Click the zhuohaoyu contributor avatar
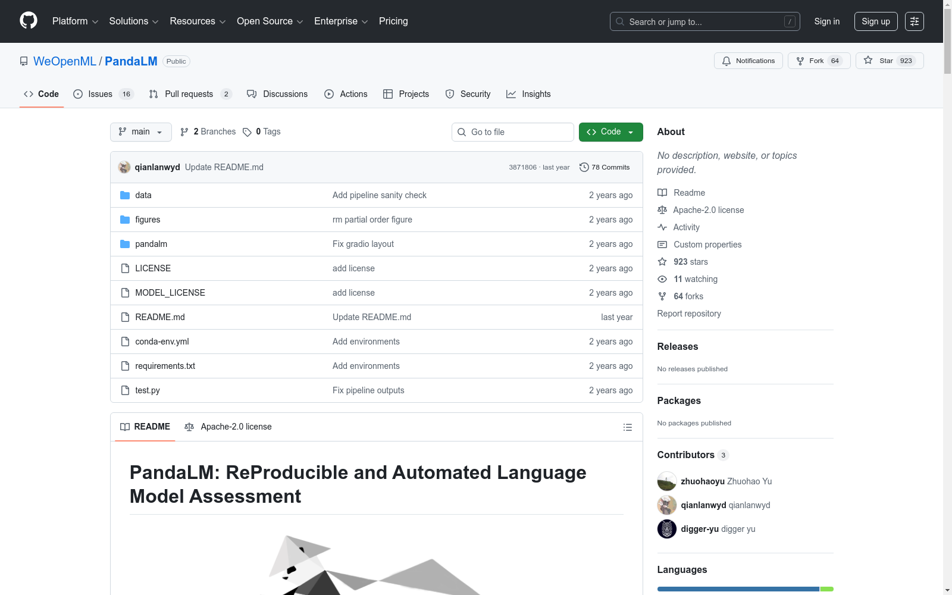Viewport: 952px width, 595px height. pos(666,481)
